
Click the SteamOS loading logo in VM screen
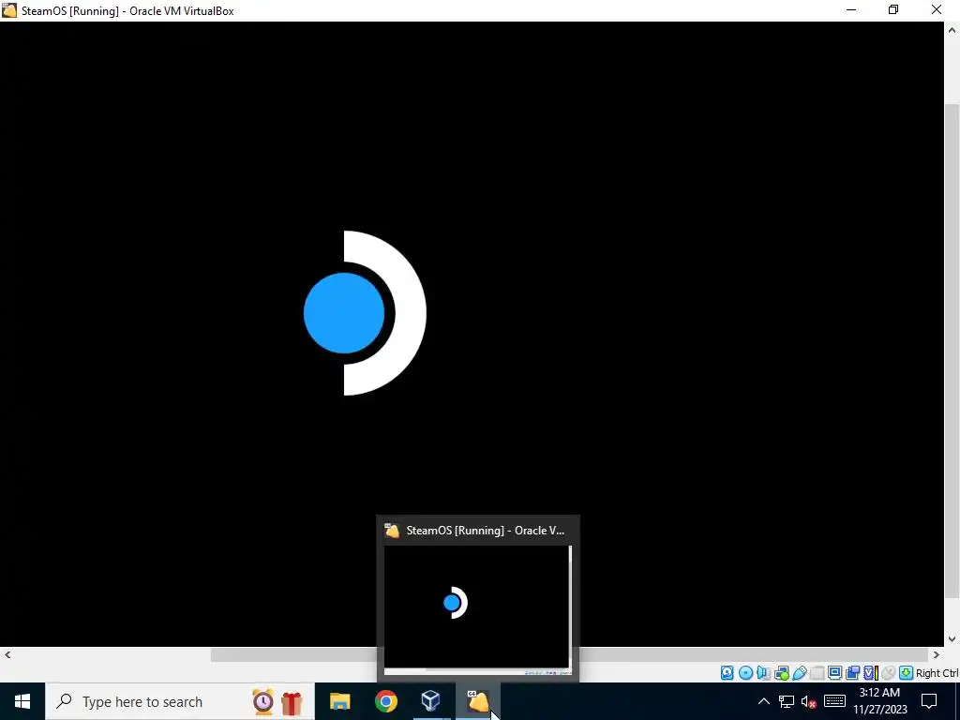(x=365, y=313)
